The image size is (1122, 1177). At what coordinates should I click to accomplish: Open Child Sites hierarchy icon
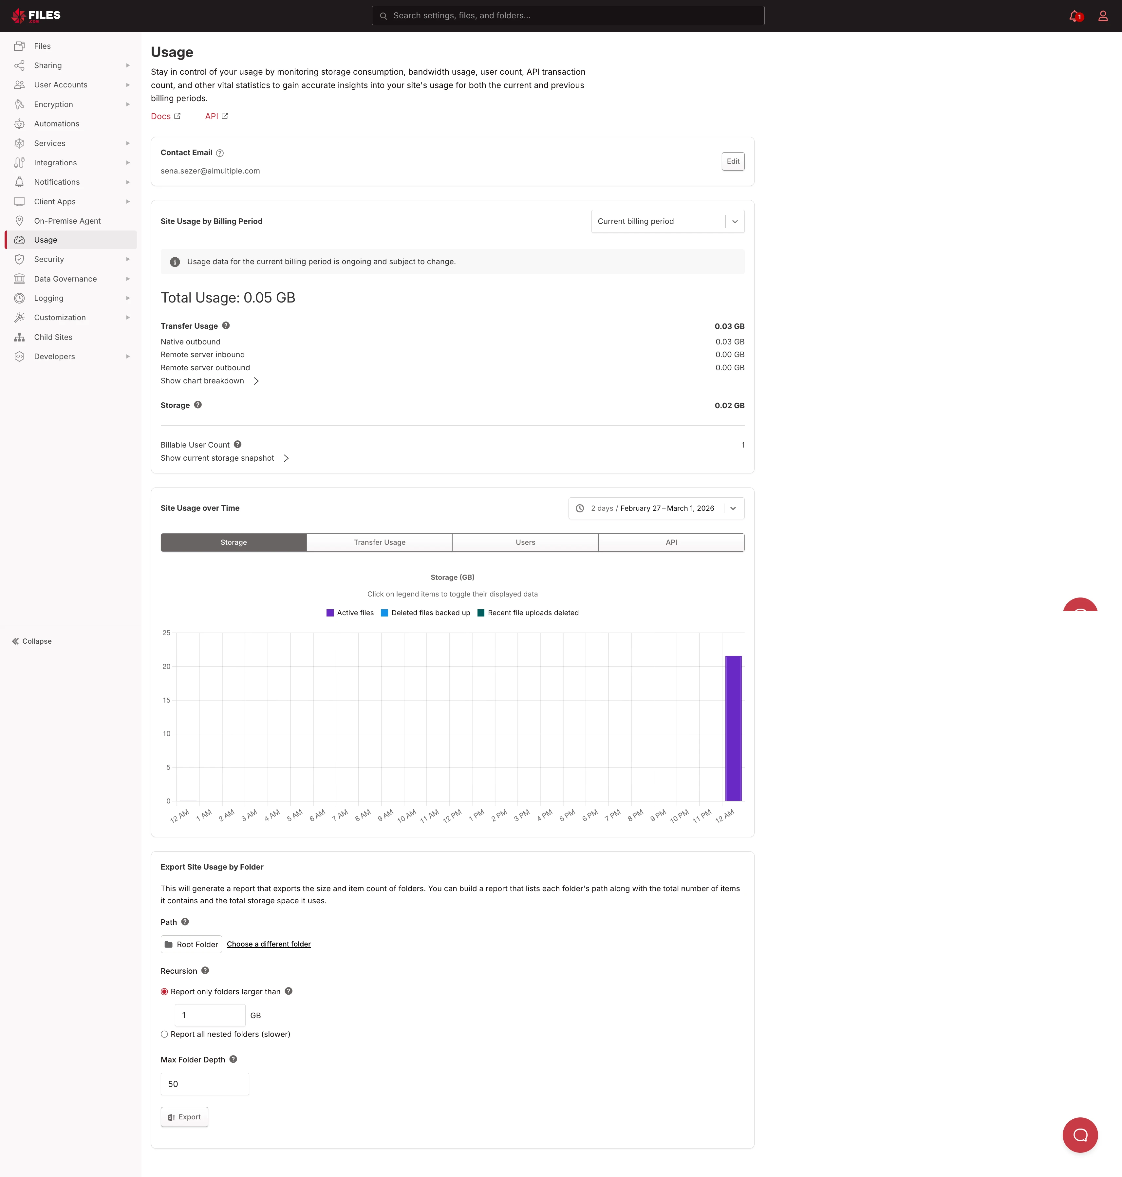(20, 337)
